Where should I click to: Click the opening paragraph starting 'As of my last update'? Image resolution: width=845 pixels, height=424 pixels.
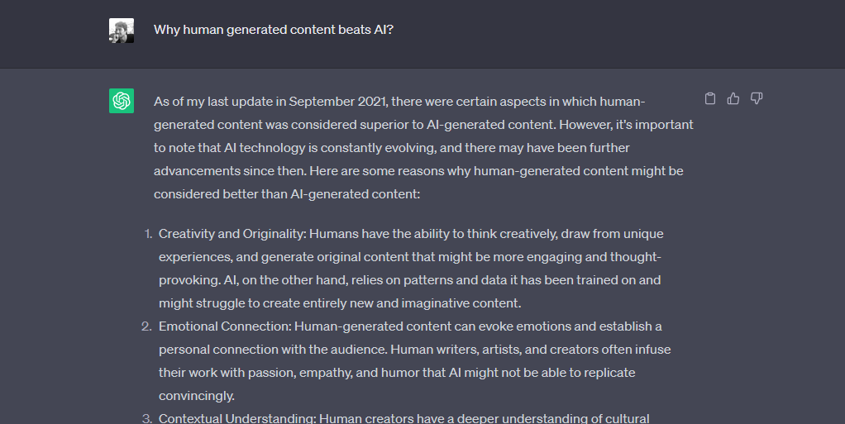[423, 148]
